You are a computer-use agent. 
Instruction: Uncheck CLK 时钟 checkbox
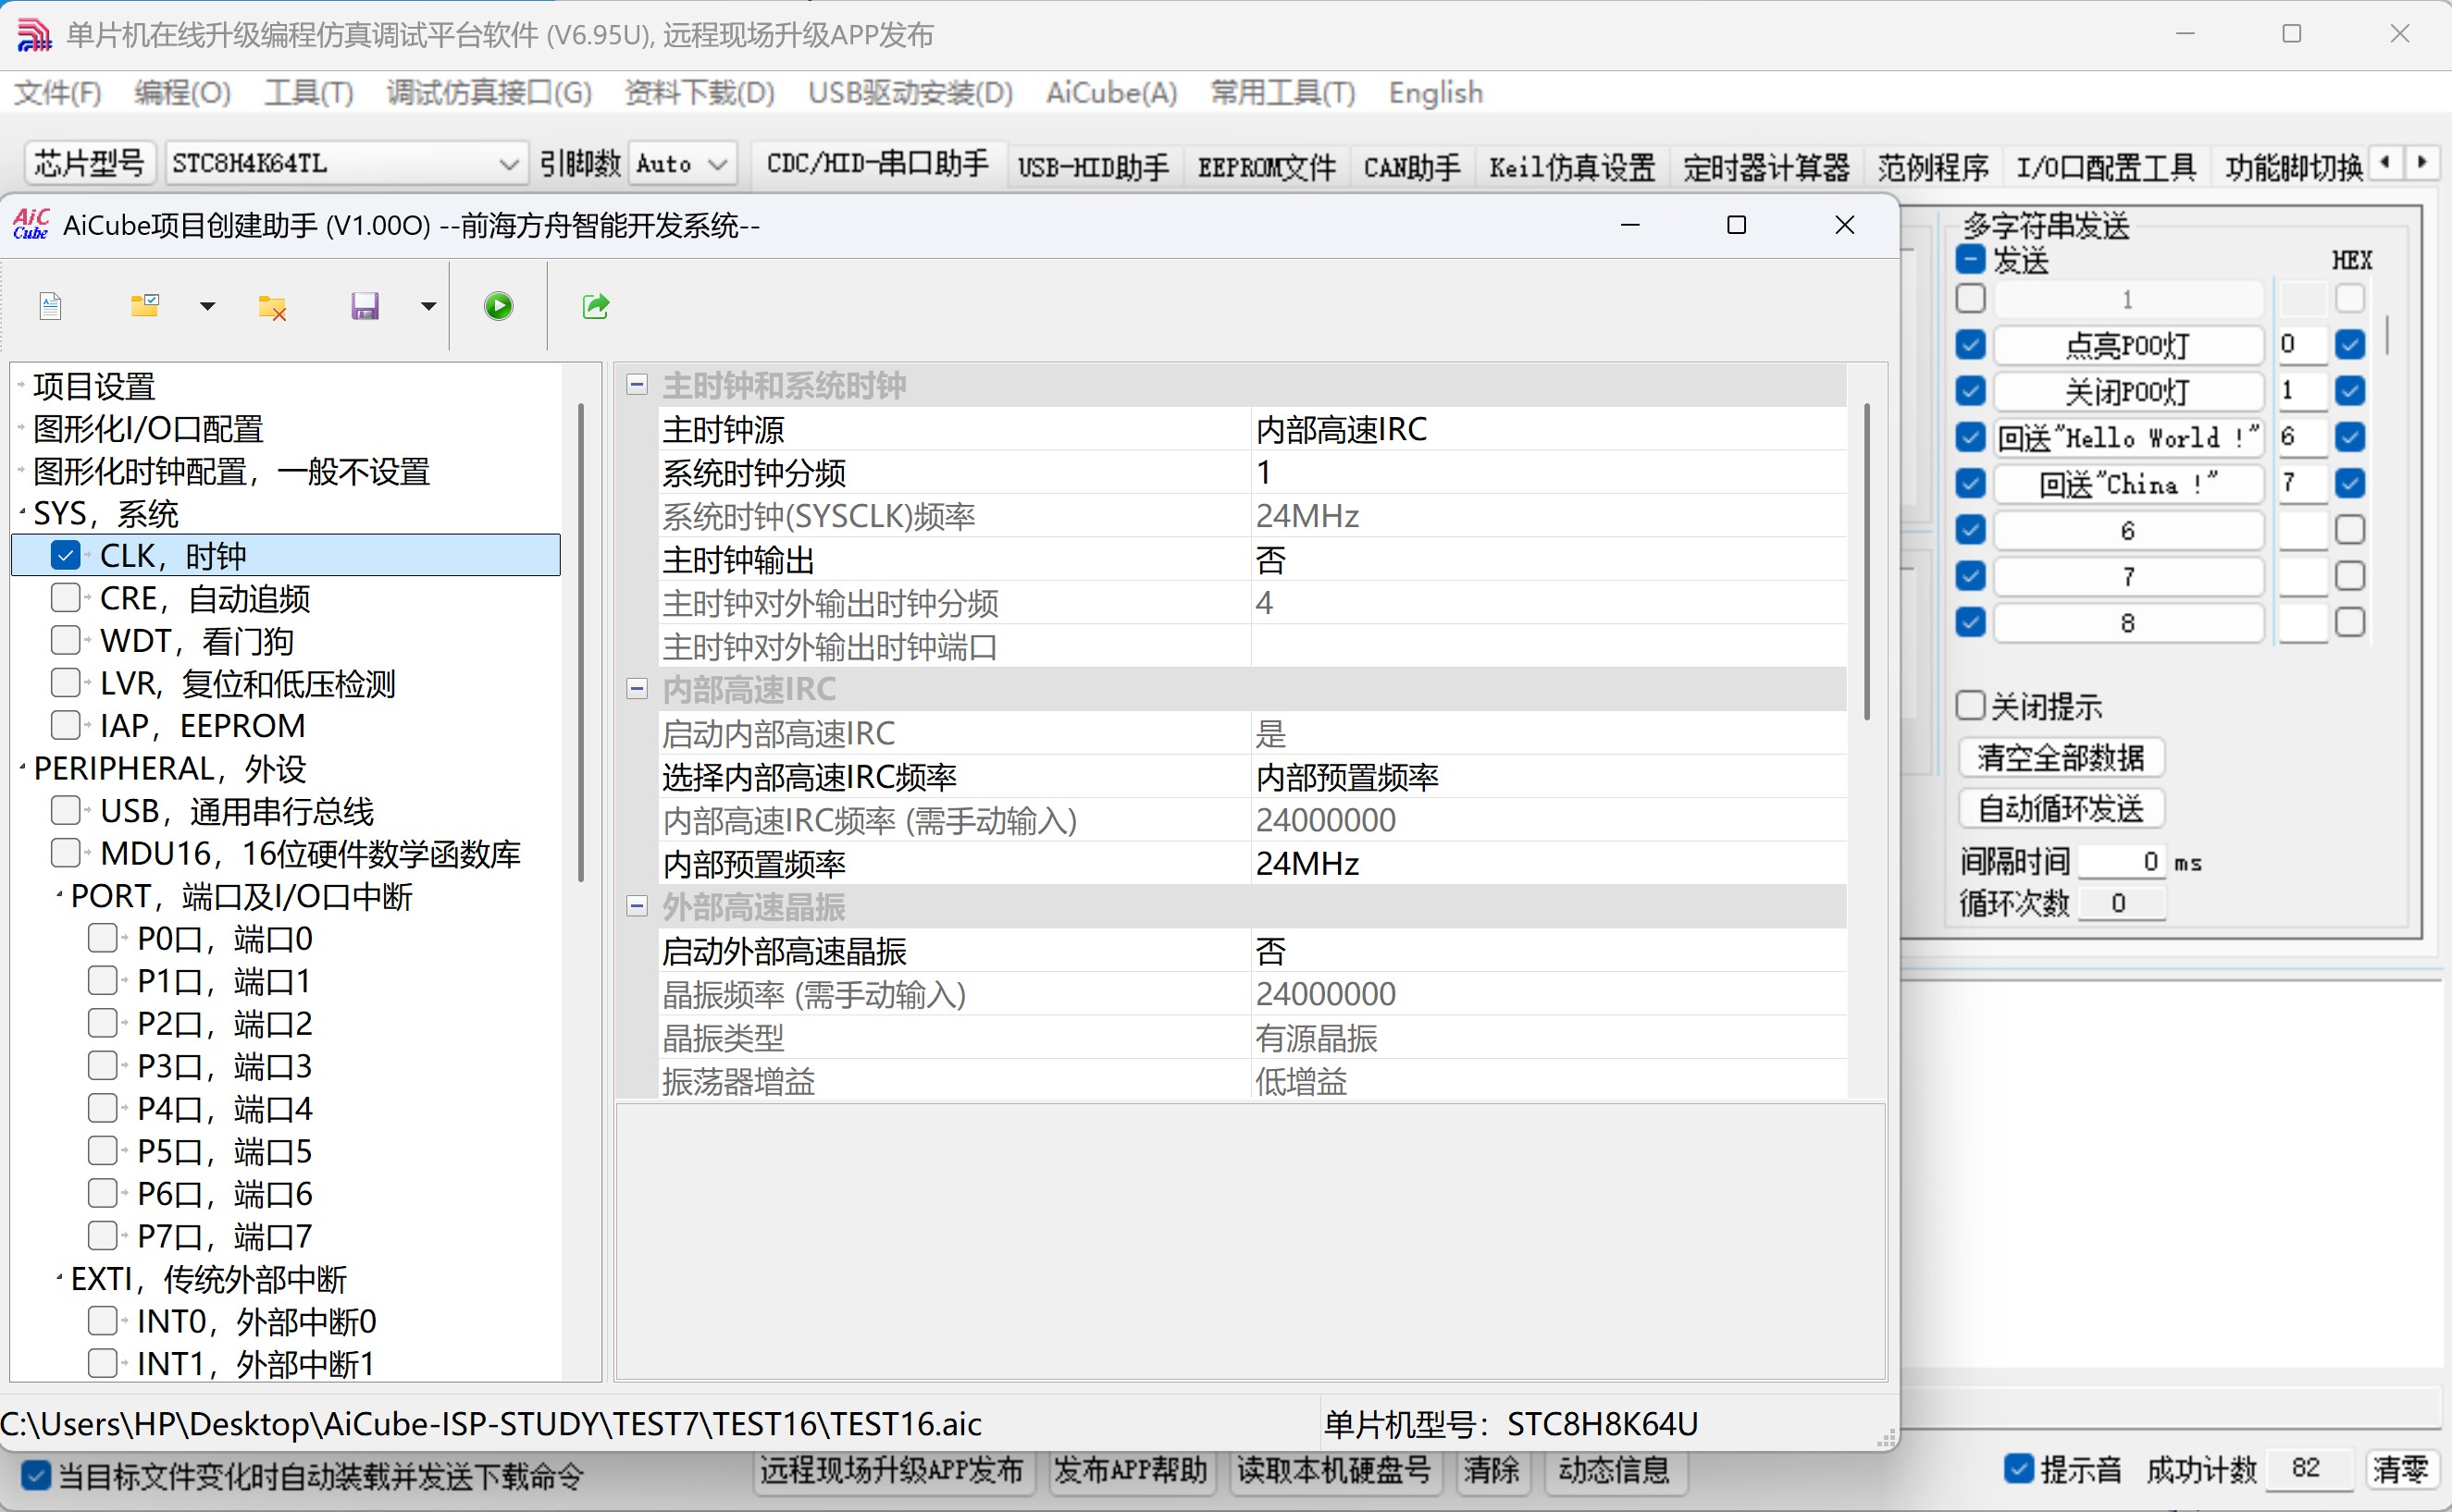point(65,555)
